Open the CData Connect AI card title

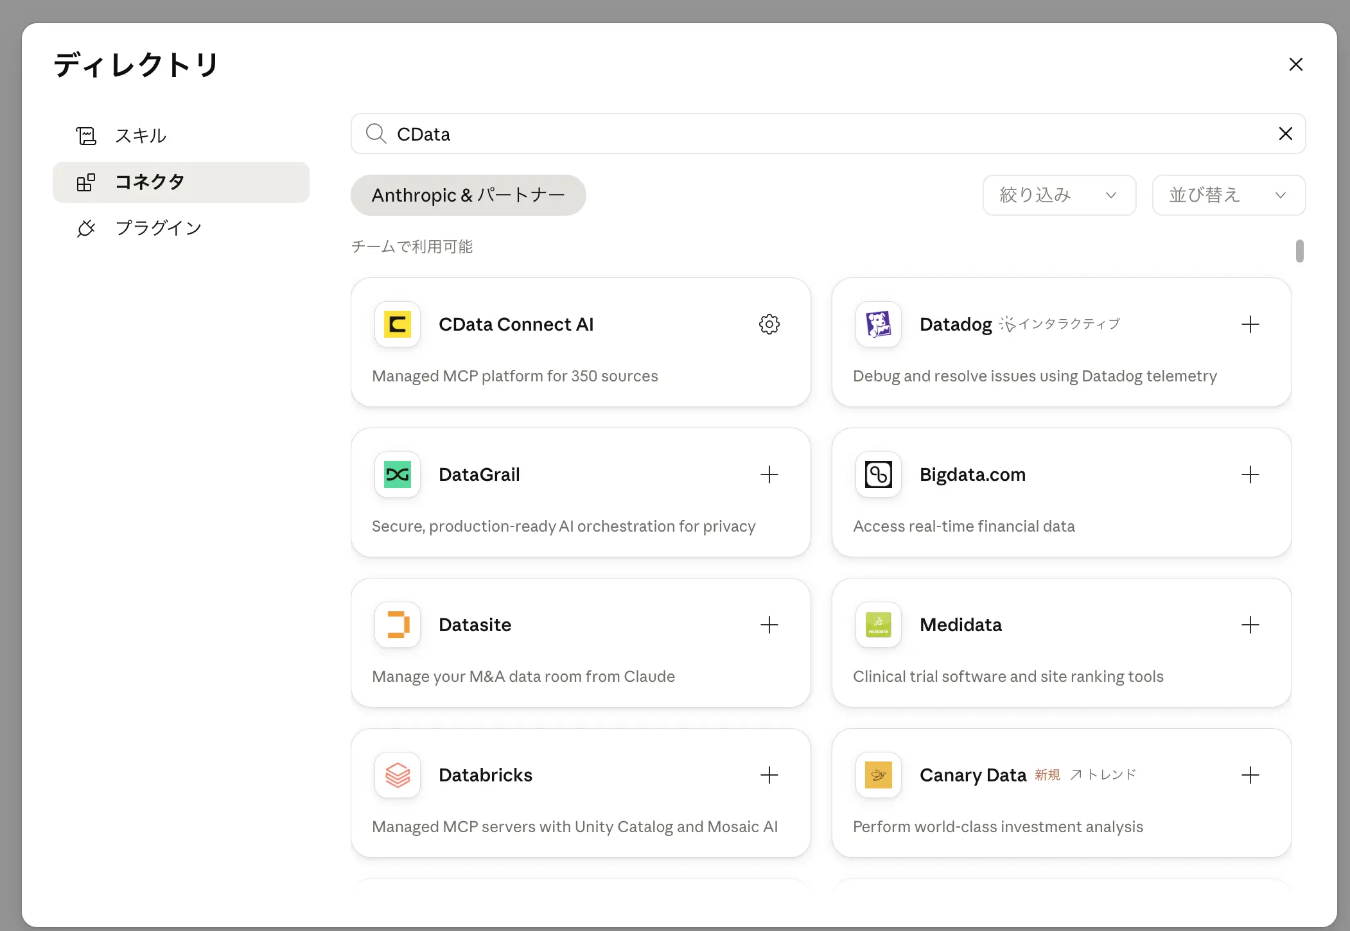[x=516, y=324]
